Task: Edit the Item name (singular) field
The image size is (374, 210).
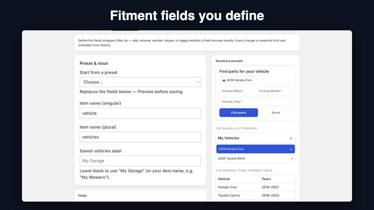Action: coord(140,113)
